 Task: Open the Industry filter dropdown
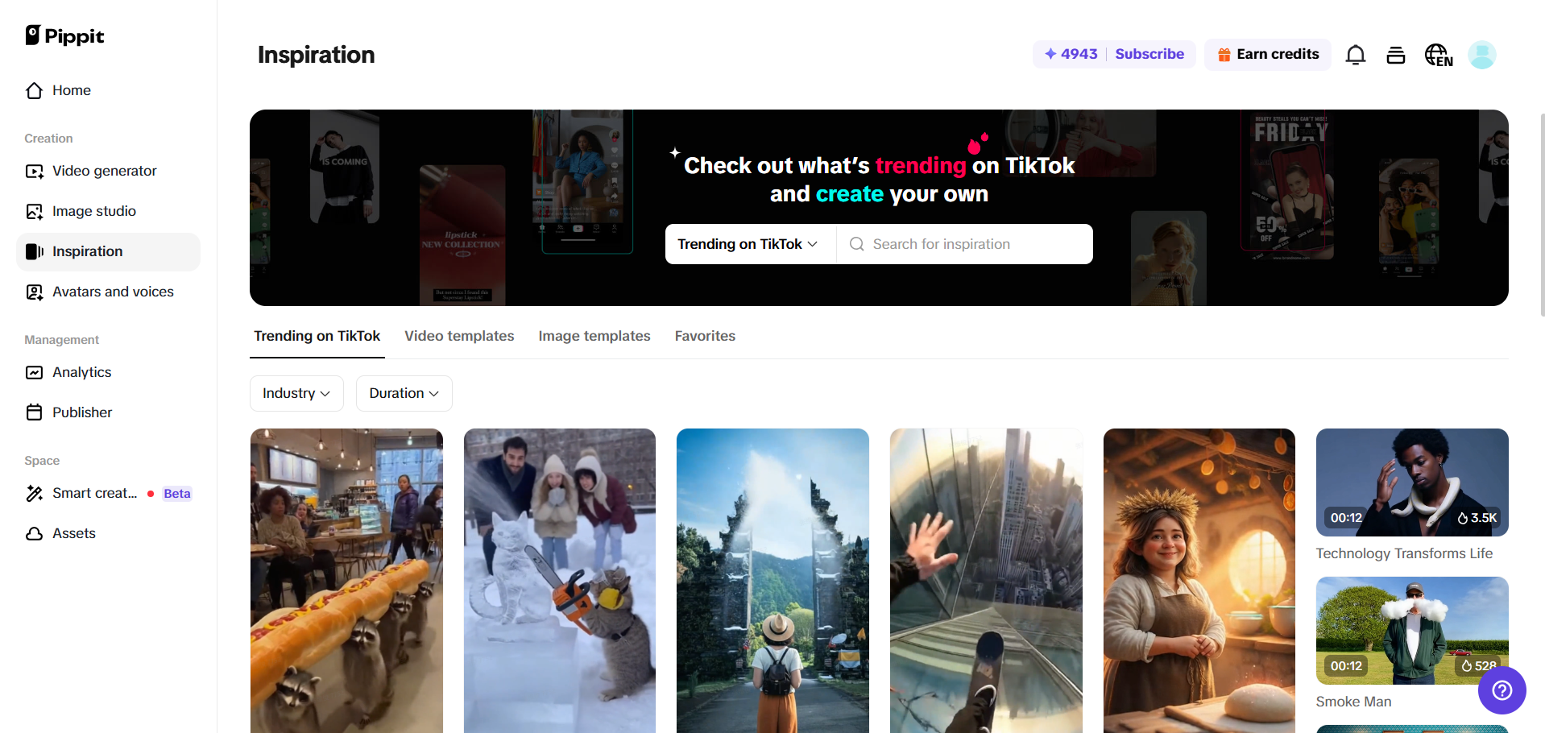point(296,393)
